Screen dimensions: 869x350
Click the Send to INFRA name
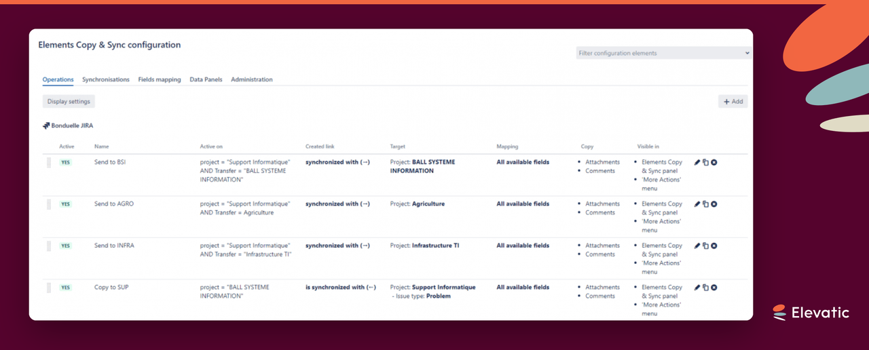click(x=114, y=246)
